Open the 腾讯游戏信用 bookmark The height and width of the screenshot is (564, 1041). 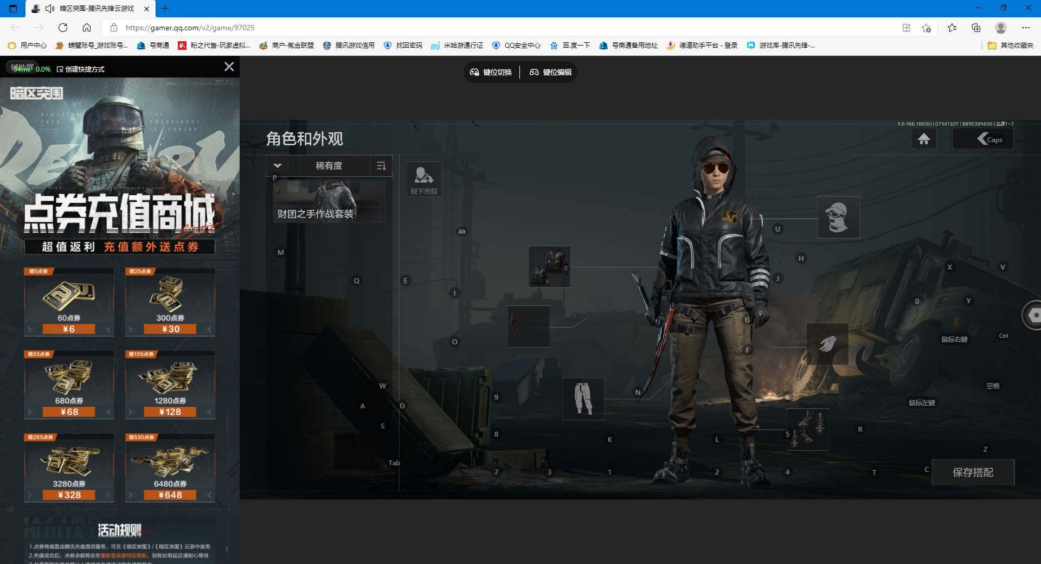pos(349,46)
